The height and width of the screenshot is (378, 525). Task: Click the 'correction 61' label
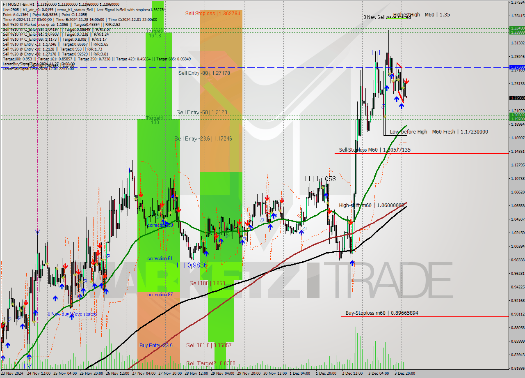[160, 259]
